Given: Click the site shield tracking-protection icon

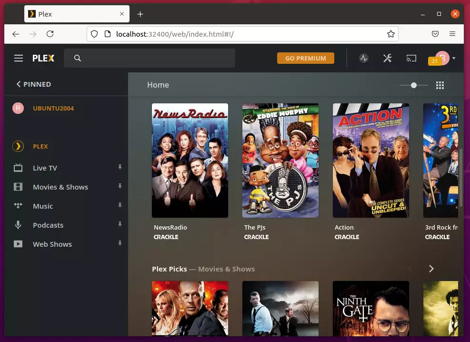Looking at the screenshot, I should pyautogui.click(x=94, y=34).
